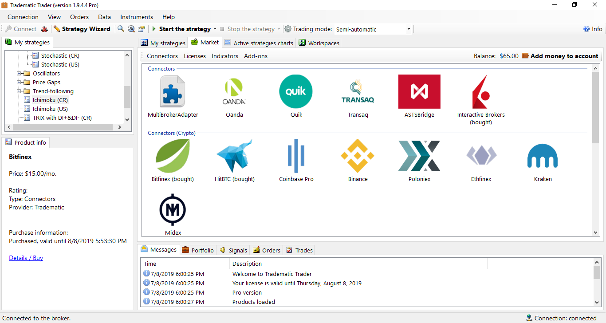
Task: Open the Trading mode dropdown
Action: click(409, 29)
